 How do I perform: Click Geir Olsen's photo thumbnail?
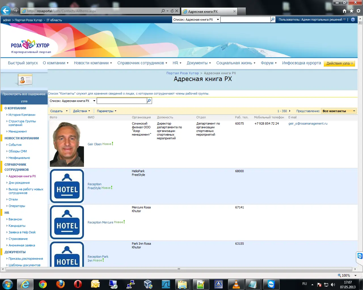[67, 144]
